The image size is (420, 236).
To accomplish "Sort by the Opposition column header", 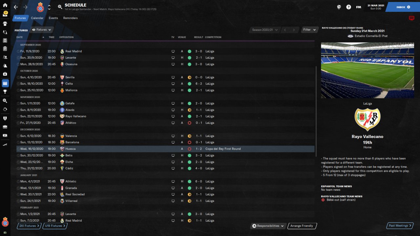I will point(66,37).
